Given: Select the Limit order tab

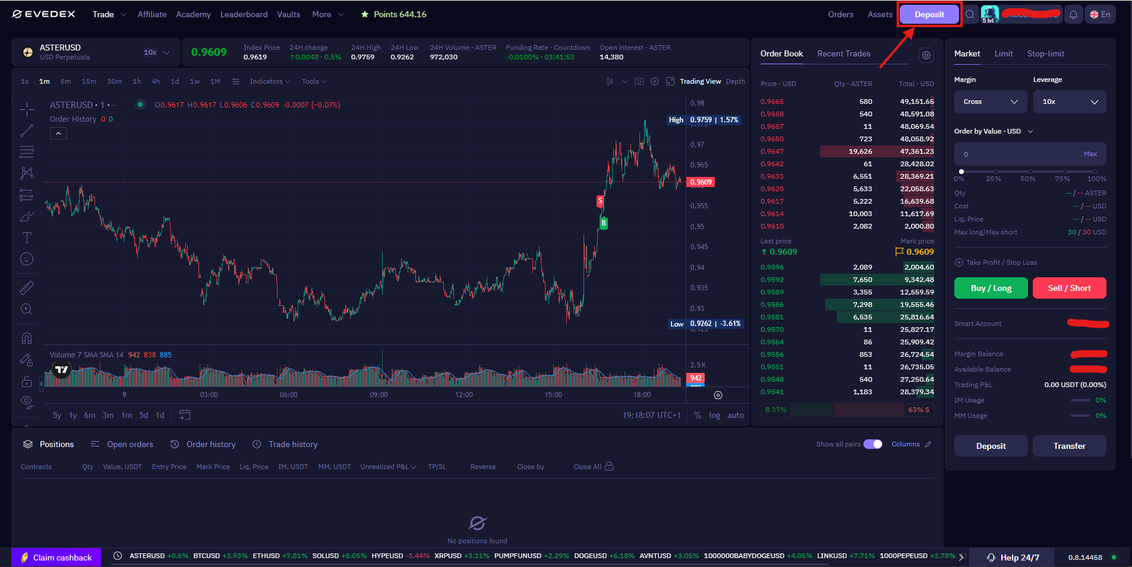Looking at the screenshot, I should pyautogui.click(x=1003, y=53).
